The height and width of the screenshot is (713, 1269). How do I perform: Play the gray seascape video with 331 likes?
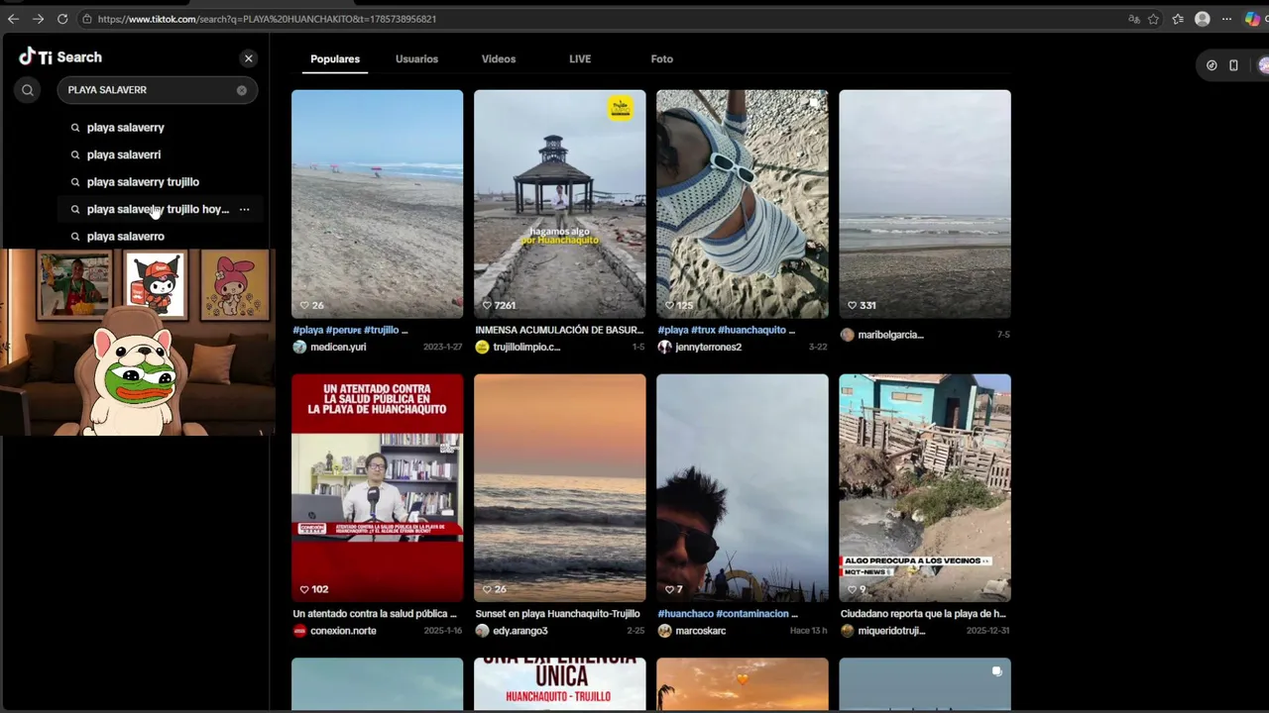(x=925, y=204)
